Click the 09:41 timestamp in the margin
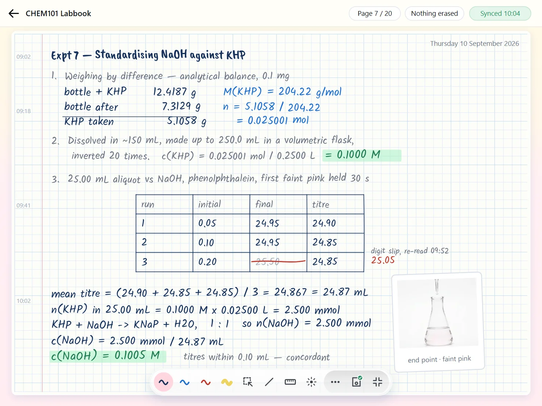 click(24, 205)
